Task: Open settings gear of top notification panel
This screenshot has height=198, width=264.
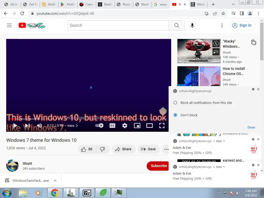Action: point(253,89)
